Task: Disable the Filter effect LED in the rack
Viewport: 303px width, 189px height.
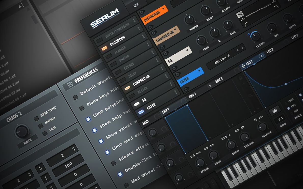Action: pos(141,112)
